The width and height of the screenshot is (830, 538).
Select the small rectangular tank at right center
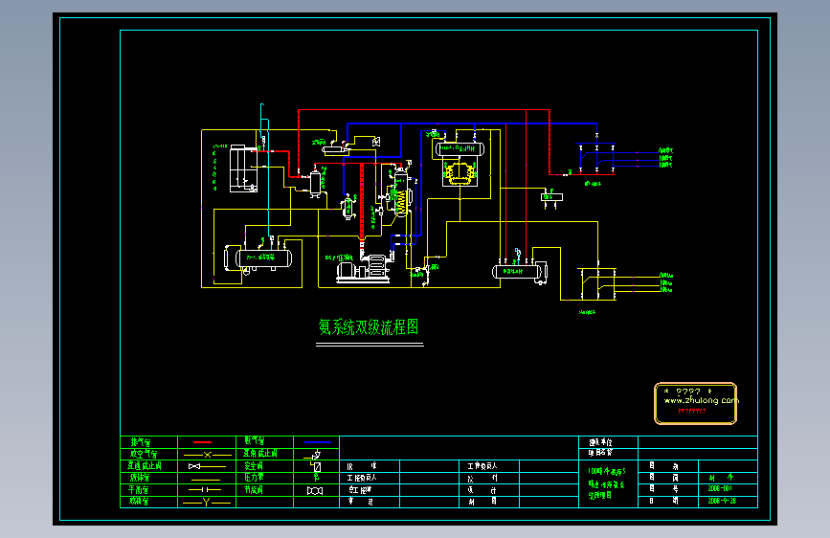tap(551, 197)
